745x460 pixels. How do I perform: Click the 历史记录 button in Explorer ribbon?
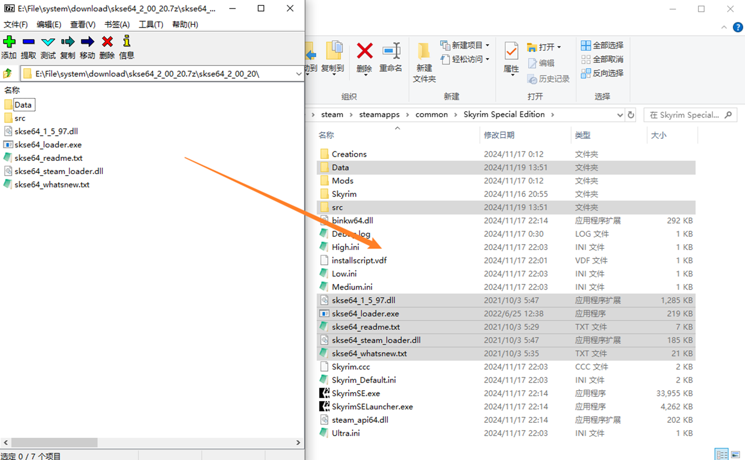548,79
